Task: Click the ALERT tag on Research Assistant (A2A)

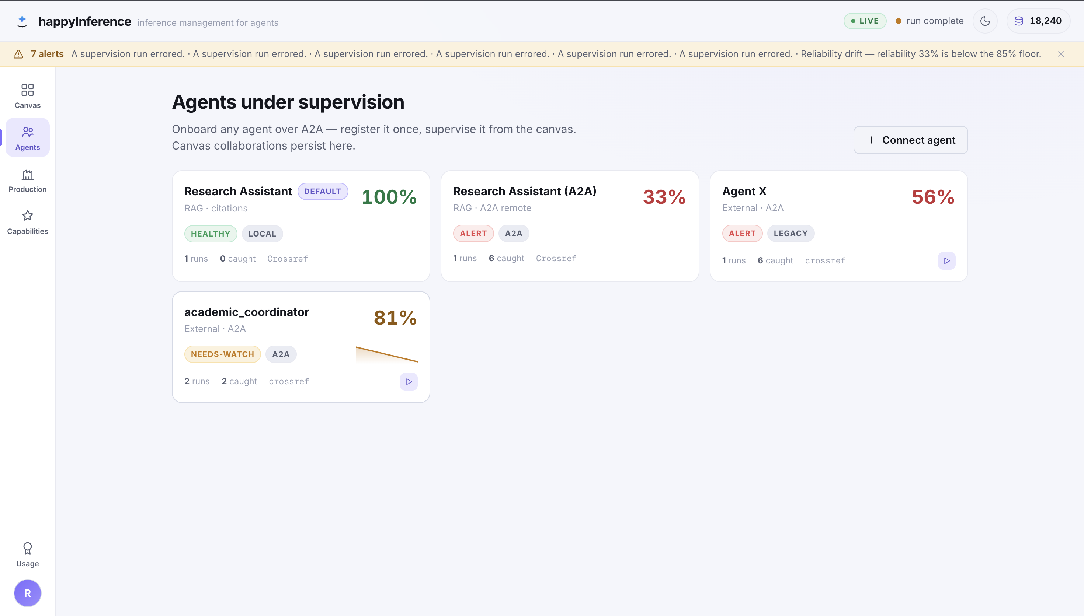Action: 473,234
